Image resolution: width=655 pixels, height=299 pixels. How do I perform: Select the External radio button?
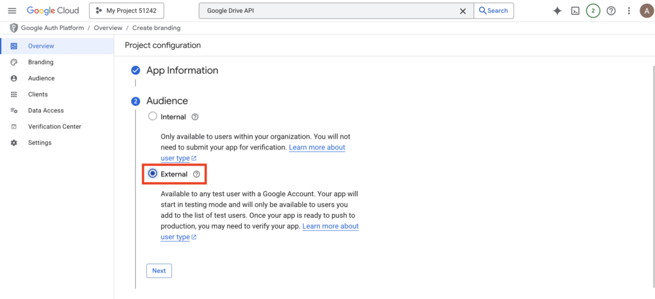(x=152, y=174)
